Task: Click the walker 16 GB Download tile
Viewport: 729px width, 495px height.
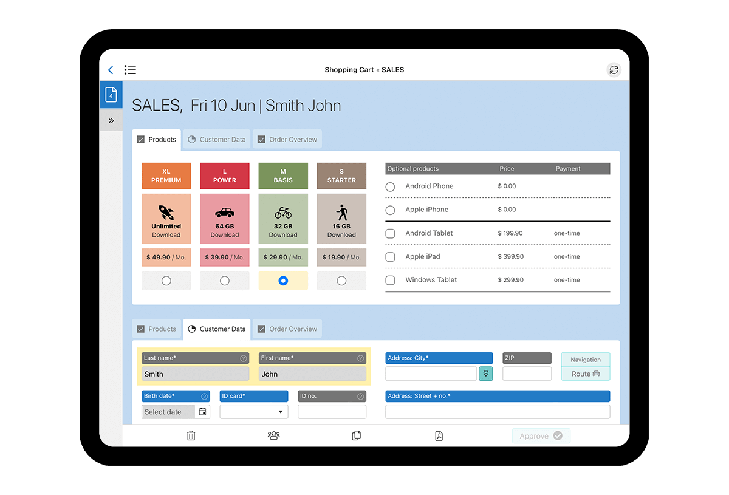Action: point(341,219)
